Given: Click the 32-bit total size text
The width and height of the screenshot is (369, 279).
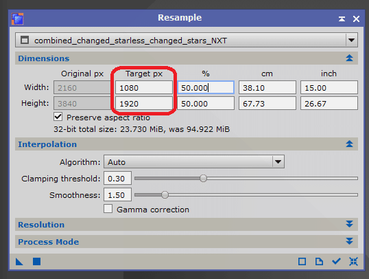Looking at the screenshot, I should pos(142,129).
